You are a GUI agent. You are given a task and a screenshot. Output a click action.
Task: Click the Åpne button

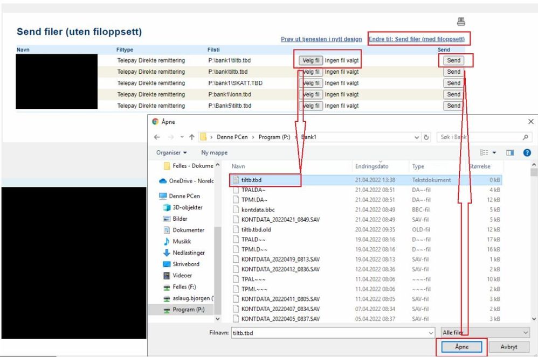(461, 347)
